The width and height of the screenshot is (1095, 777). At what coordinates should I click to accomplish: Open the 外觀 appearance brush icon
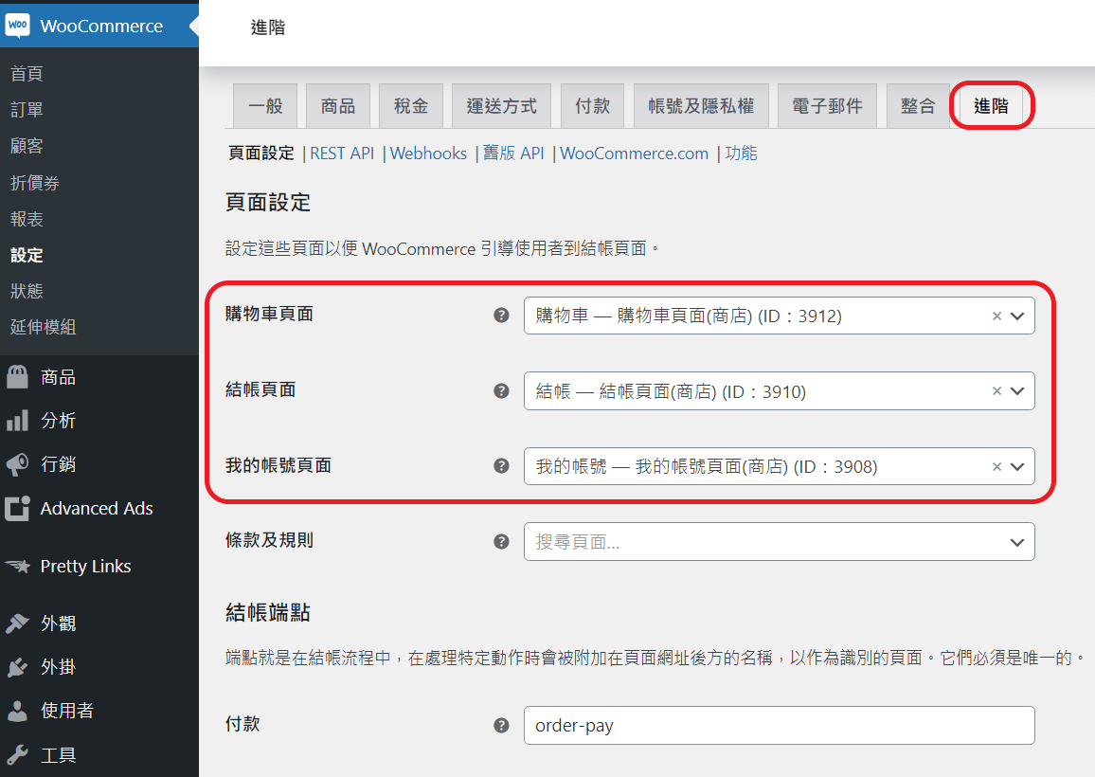pyautogui.click(x=17, y=623)
